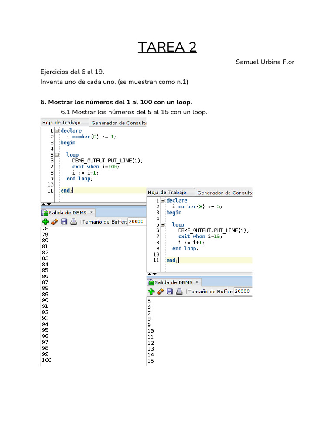Click left editor line 'i number(8) := 1;'
Image resolution: width=335 pixels, height=447 pixels.
click(x=91, y=137)
